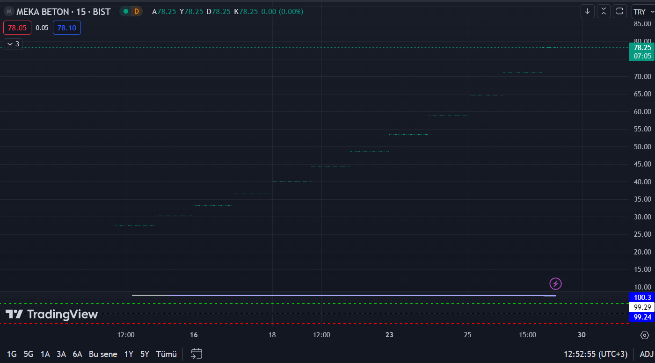This screenshot has height=363, width=655.
Task: Click the 50.00 price scale label
Action: coord(642,146)
